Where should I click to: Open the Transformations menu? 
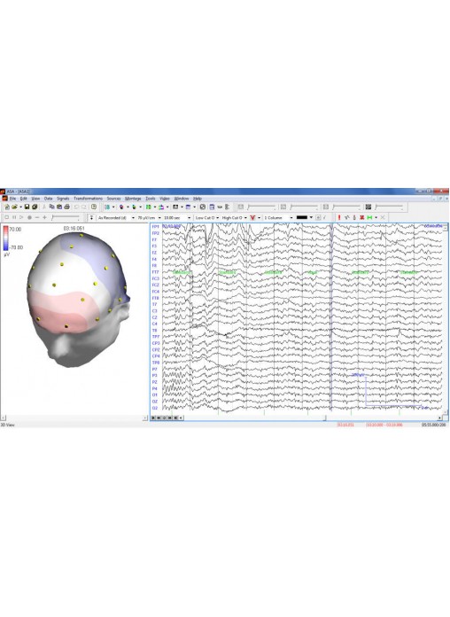tap(88, 199)
